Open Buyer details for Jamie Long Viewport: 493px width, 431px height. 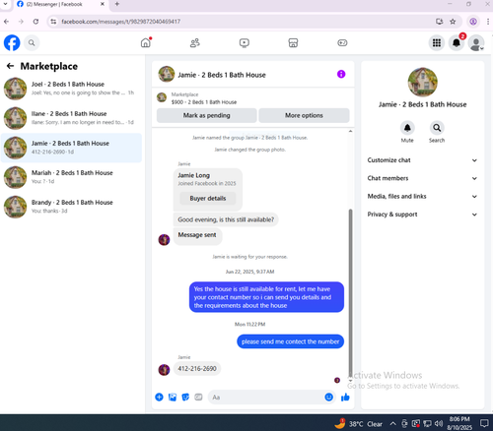pos(208,198)
